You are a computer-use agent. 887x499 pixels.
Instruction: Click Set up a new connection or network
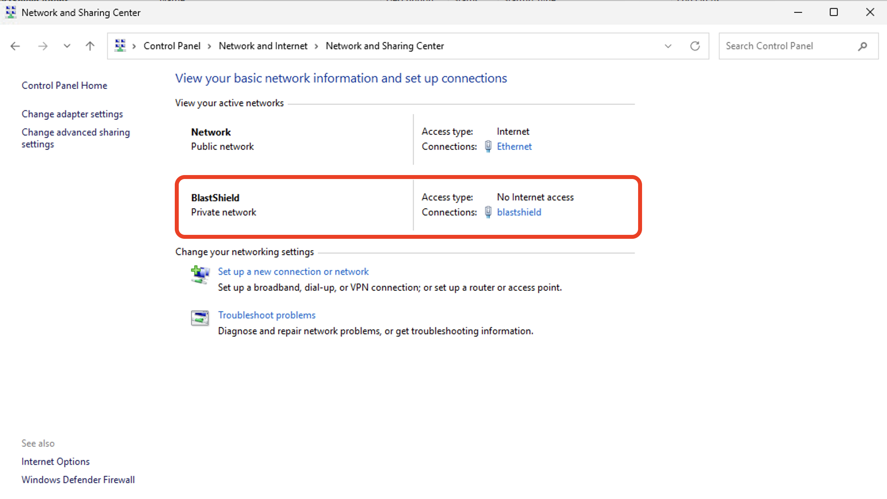click(293, 272)
